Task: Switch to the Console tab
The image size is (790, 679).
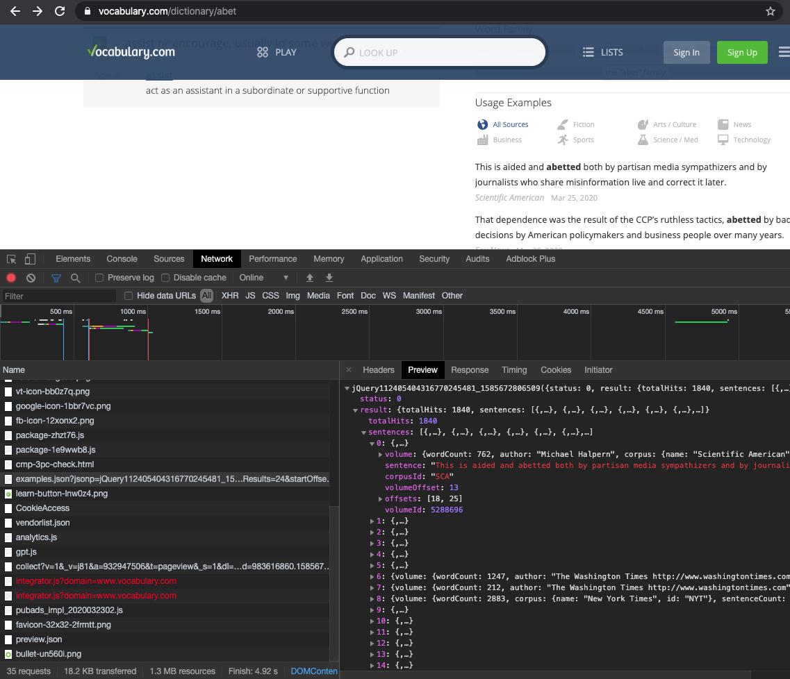Action: pyautogui.click(x=122, y=259)
